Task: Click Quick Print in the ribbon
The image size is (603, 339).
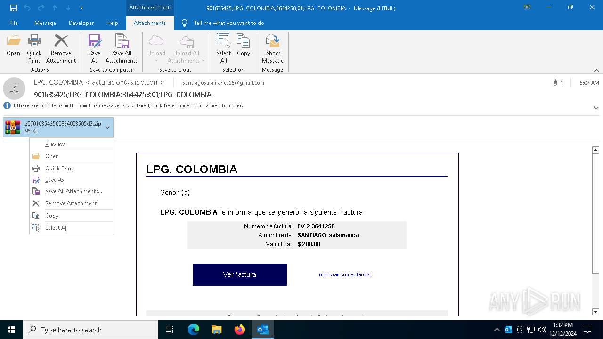Action: [34, 48]
